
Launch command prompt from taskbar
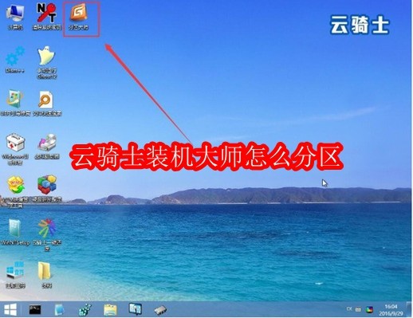(x=35, y=309)
